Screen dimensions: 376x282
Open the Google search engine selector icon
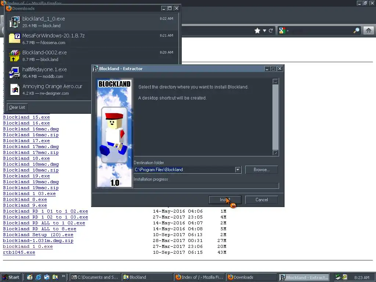tap(283, 31)
